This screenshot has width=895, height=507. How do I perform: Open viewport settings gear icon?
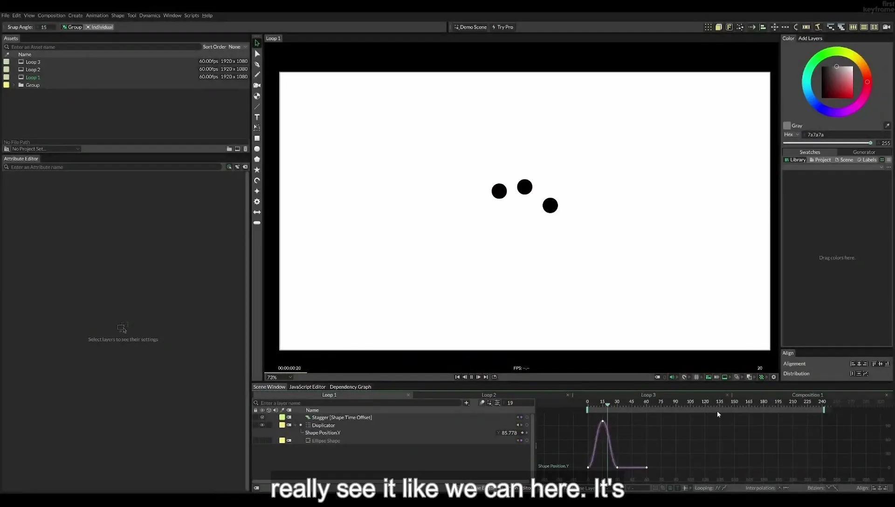pos(774,377)
